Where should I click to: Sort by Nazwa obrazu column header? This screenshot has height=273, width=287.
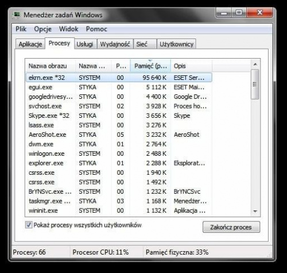pyautogui.click(x=51, y=66)
